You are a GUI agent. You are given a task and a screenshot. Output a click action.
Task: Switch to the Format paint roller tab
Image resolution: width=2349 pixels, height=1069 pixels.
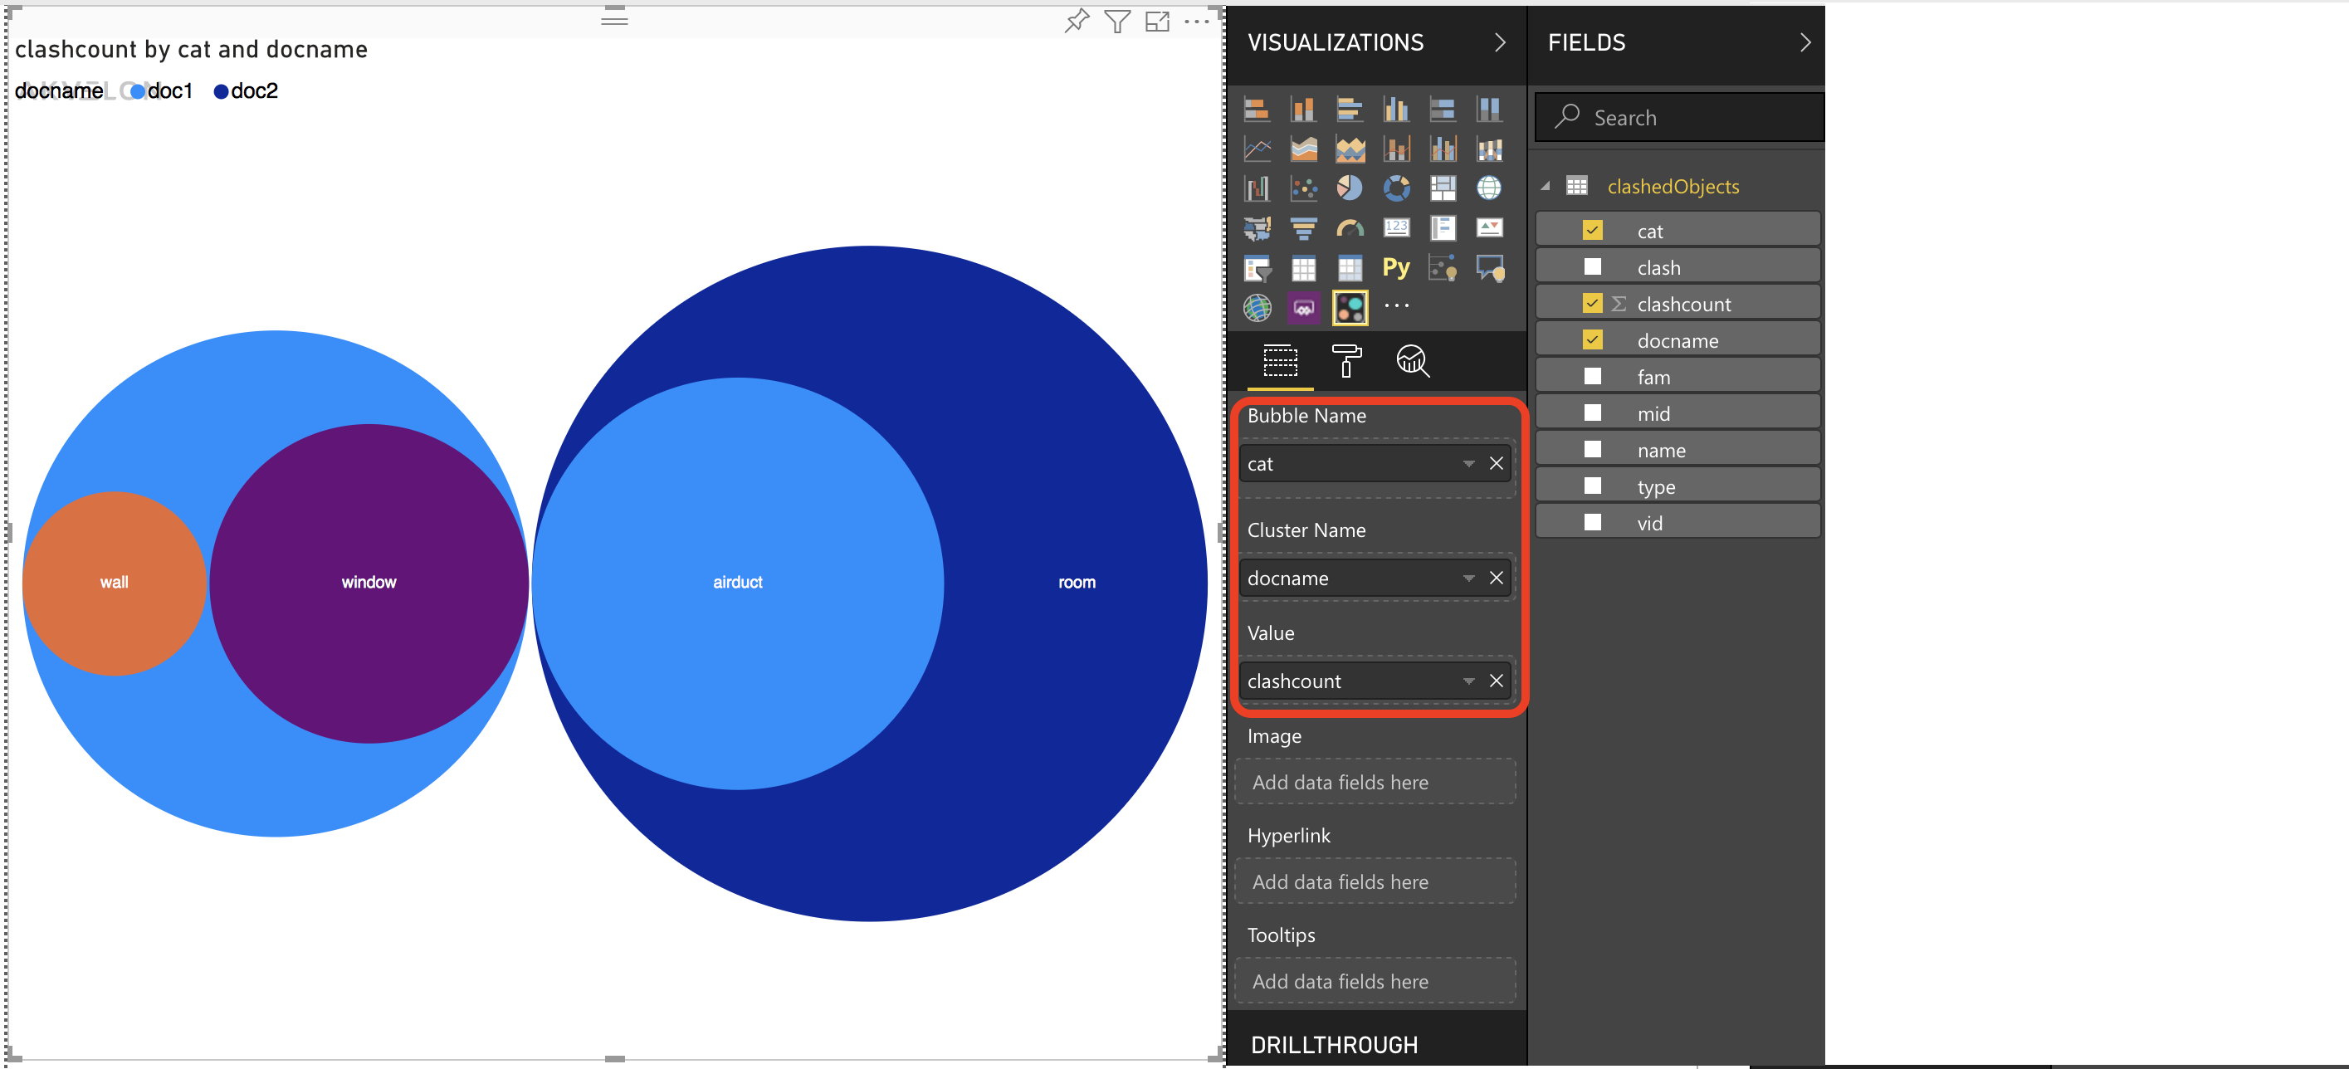(x=1346, y=361)
